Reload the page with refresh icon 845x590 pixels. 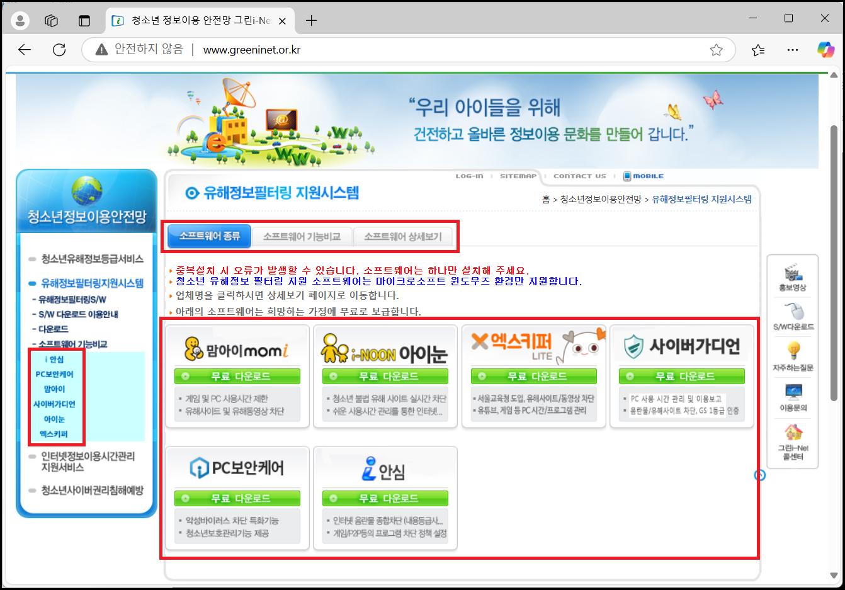click(59, 50)
